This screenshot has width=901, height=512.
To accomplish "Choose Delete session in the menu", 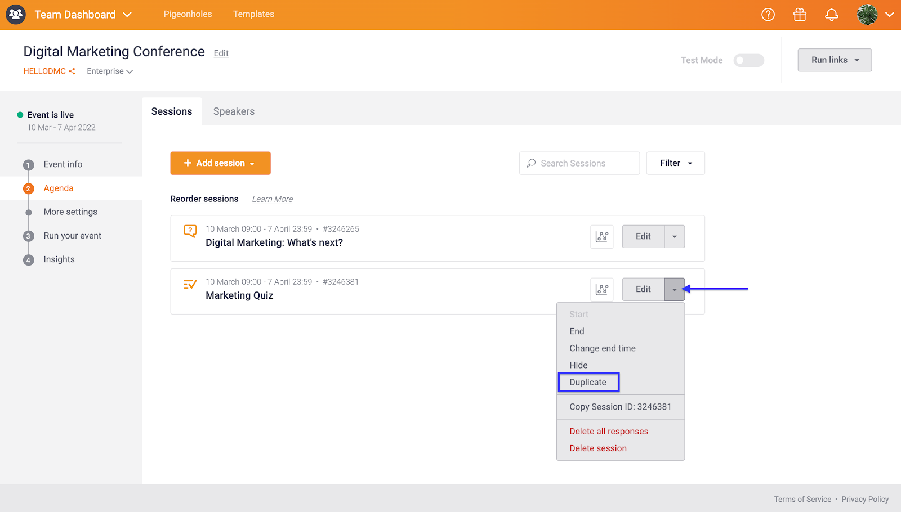I will (x=598, y=448).
